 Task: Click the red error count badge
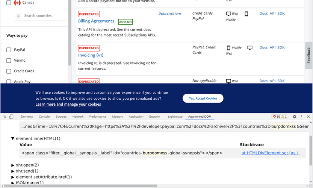(277, 117)
